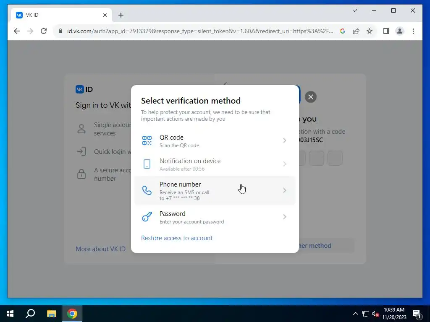Open the tab search dropdown
Image resolution: width=430 pixels, height=322 pixels.
(x=354, y=10)
